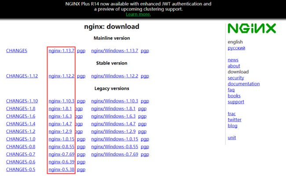Viewport: 286px width, 177px height.
Task: Open pgp signature for nginx-1.12.2
Action: click(x=81, y=76)
